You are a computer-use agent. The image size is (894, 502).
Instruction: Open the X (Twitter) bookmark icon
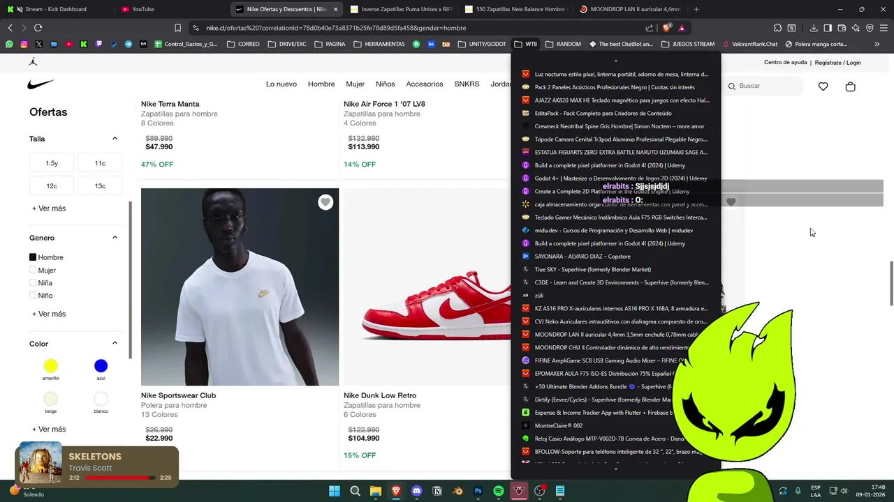39,44
